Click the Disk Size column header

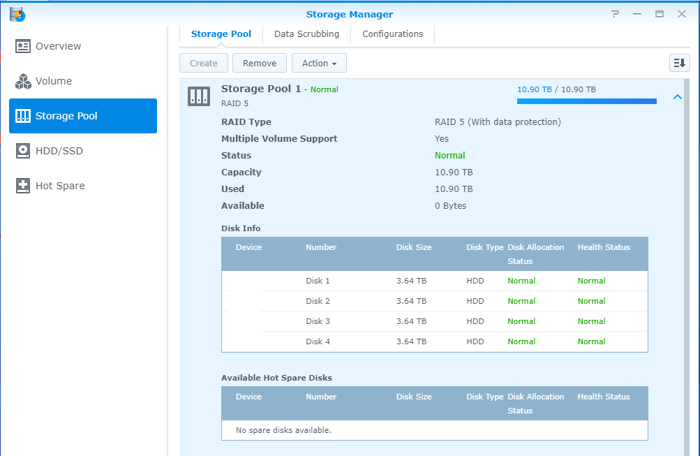[x=414, y=247]
